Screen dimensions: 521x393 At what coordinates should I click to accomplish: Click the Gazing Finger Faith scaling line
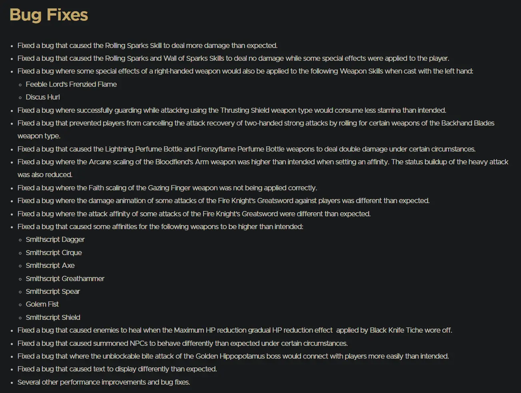click(167, 188)
